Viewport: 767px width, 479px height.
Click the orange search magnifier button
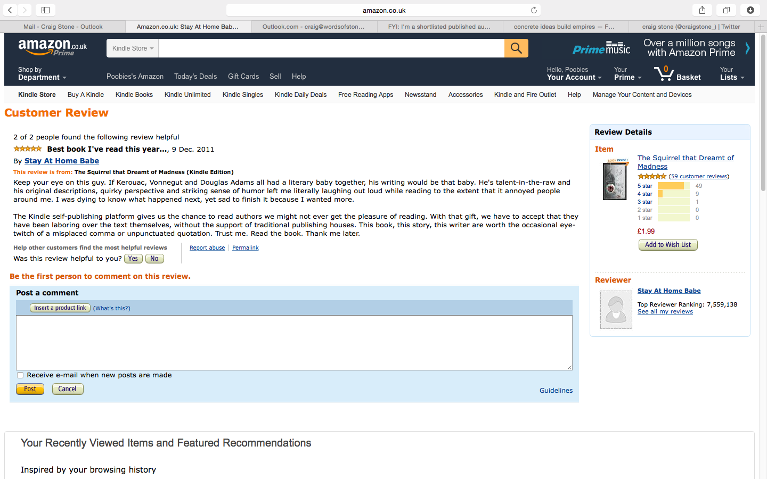[516, 48]
